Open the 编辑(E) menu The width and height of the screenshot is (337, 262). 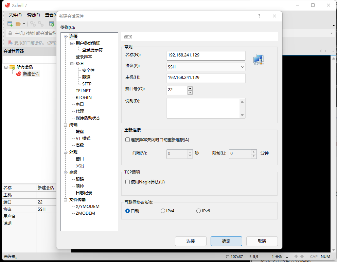tap(33, 15)
